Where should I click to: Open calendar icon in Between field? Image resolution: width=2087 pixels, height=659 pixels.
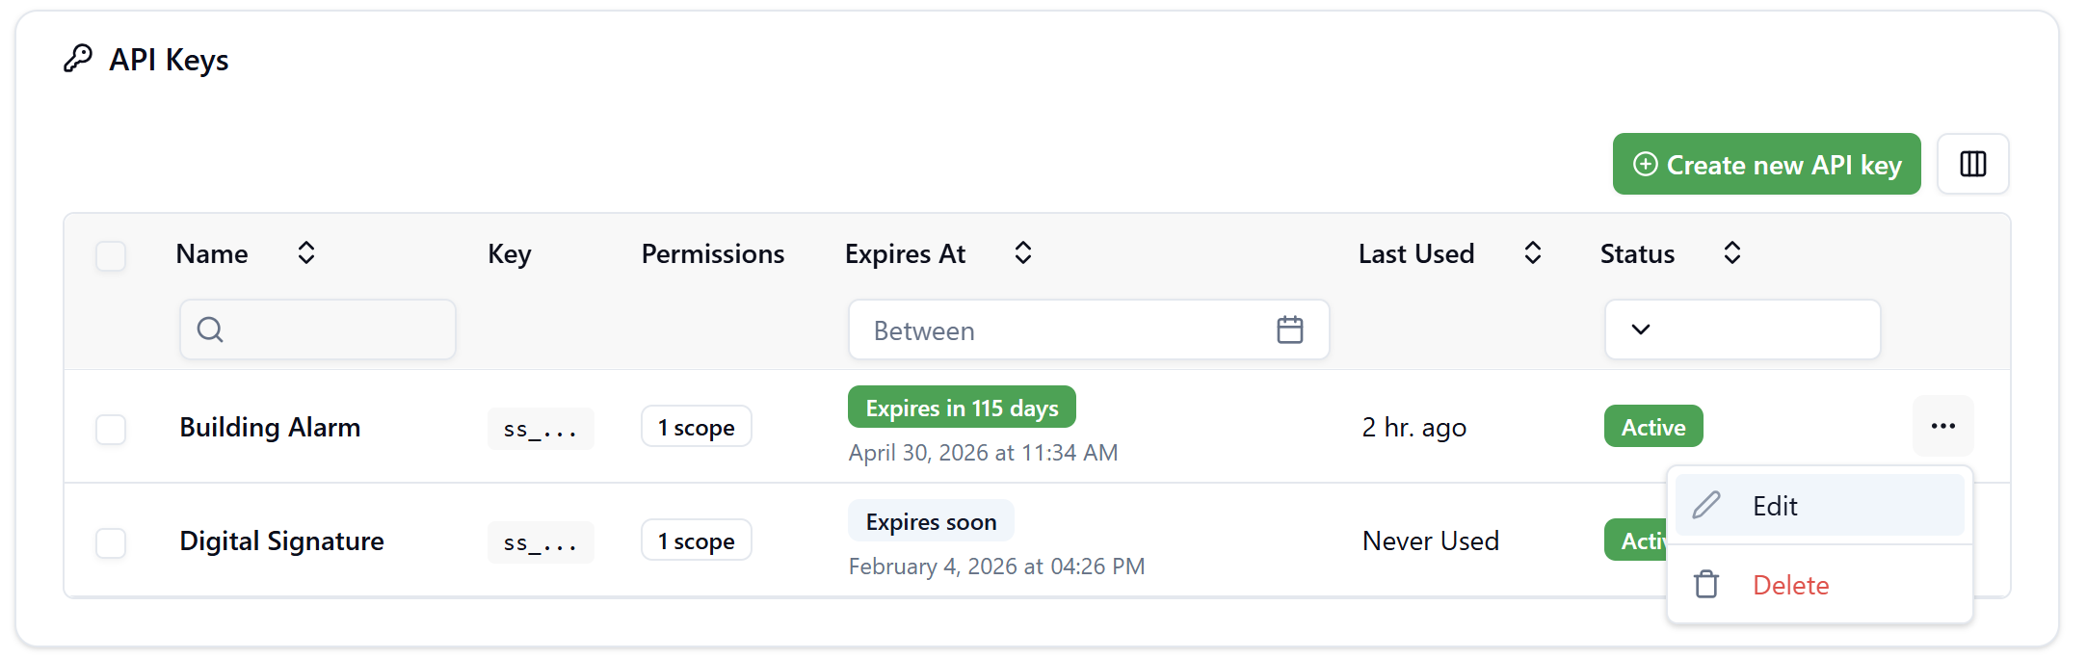coord(1290,330)
